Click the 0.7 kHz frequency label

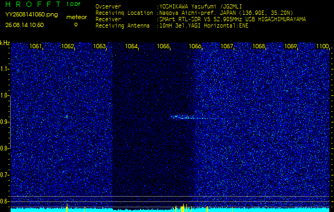coord(4,175)
